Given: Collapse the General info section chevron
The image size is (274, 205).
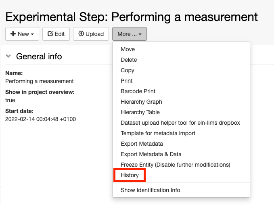Looking at the screenshot, I should click(8, 56).
